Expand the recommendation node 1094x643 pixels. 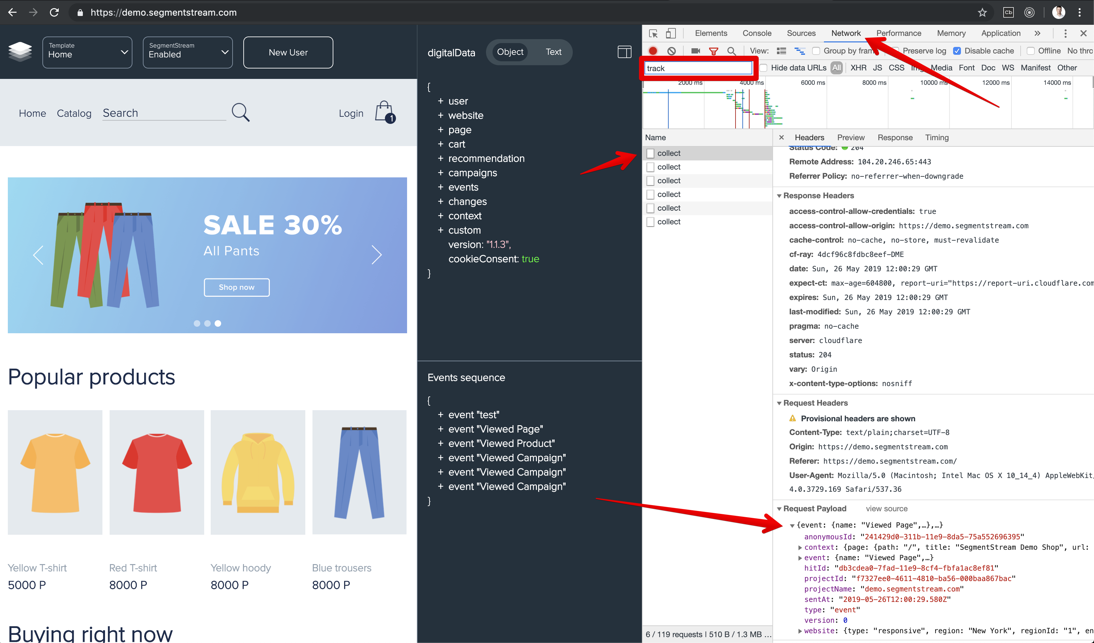[440, 158]
